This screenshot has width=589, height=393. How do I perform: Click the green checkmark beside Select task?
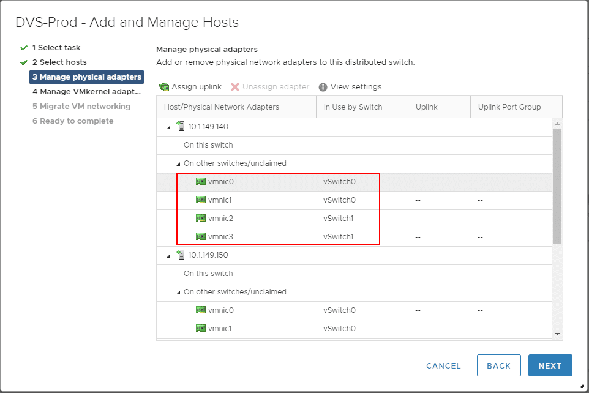(23, 48)
